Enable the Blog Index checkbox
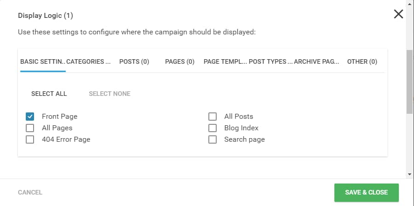 pos(212,128)
